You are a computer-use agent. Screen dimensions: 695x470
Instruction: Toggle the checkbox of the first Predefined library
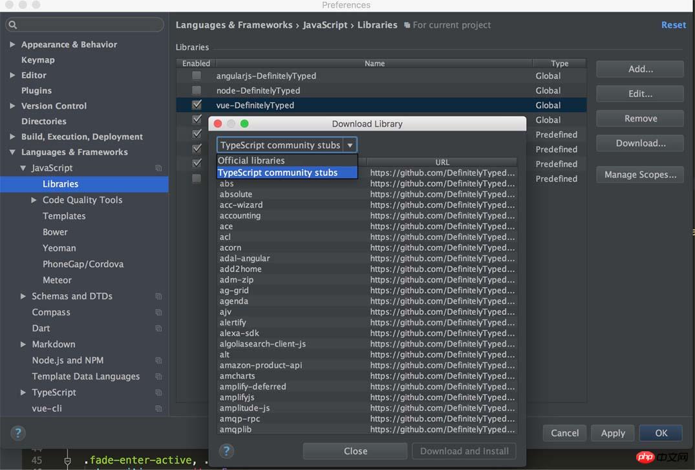pos(197,134)
